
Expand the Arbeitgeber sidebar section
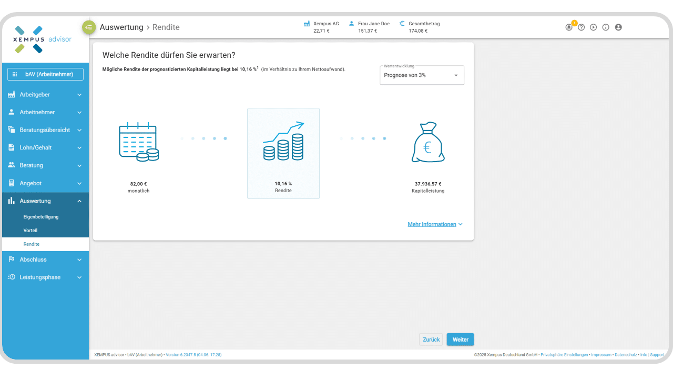(x=45, y=95)
